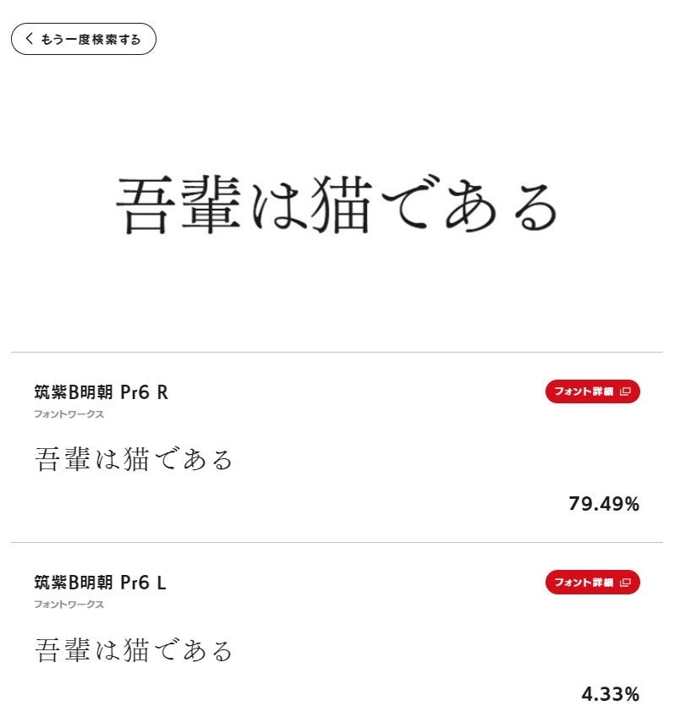Open the 筑紫B明朝 Pr6 R font title
This screenshot has width=680, height=728.
click(101, 392)
